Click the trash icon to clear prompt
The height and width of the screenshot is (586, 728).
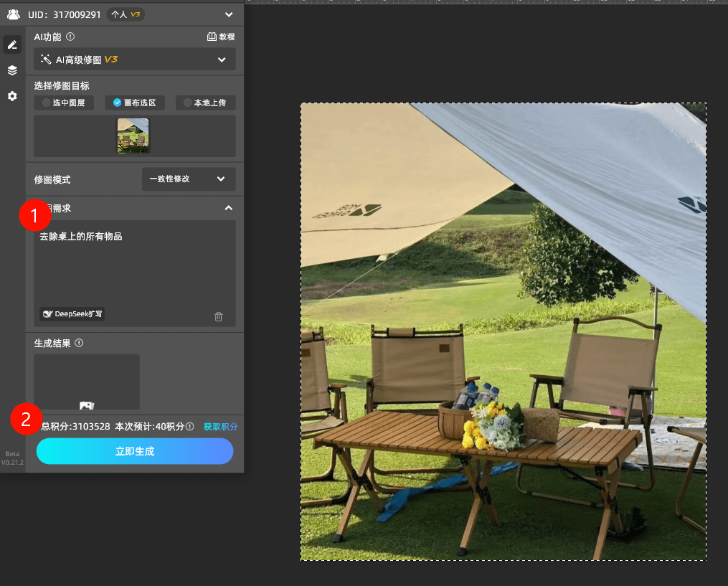pos(219,316)
